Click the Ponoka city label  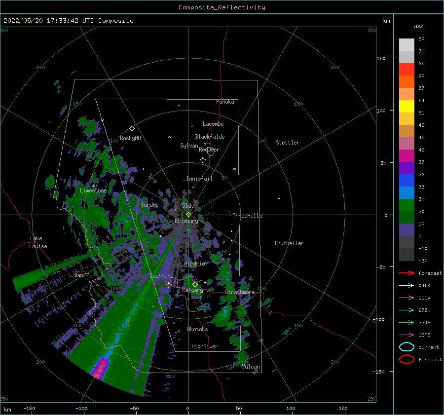[x=225, y=102]
